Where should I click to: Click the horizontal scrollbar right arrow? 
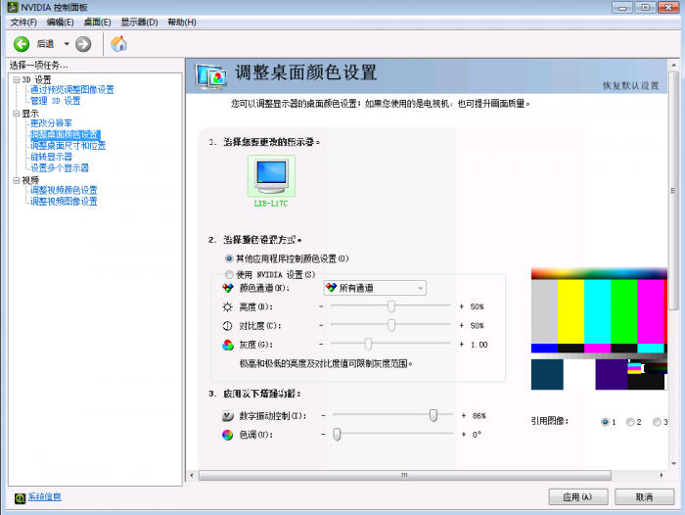point(662,475)
